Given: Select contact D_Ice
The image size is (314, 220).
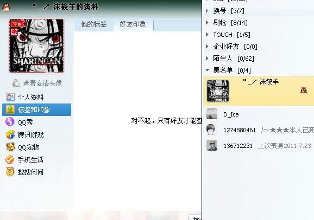Looking at the screenshot, I should 259,114.
